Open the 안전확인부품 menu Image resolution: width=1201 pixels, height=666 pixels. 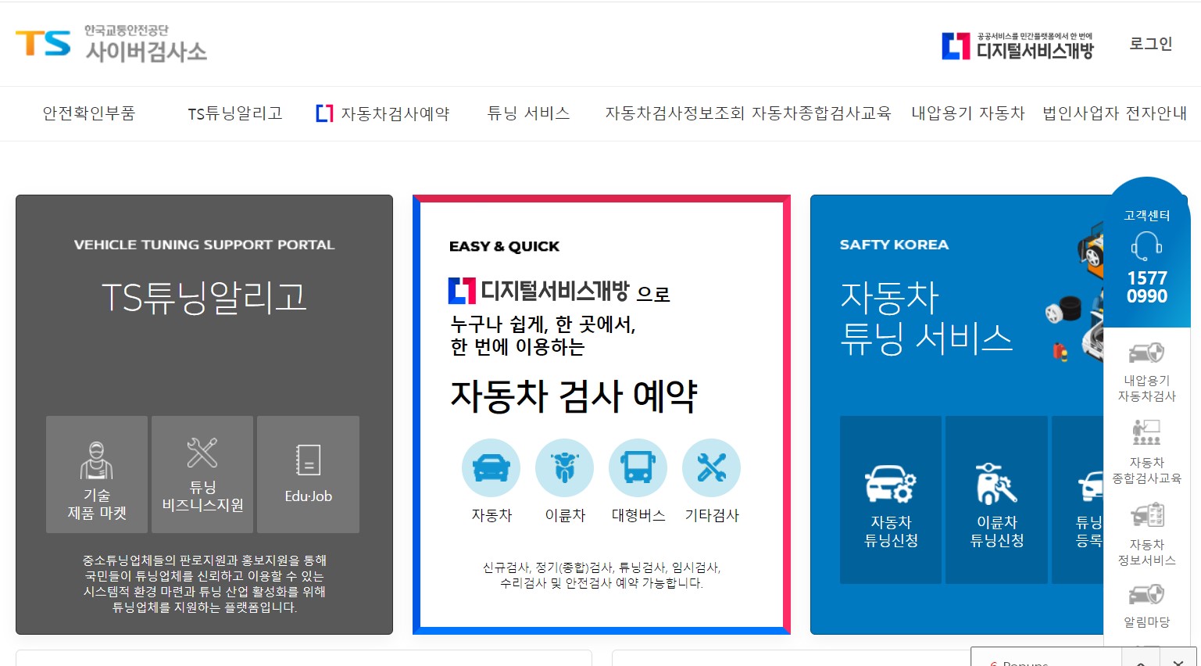(89, 113)
